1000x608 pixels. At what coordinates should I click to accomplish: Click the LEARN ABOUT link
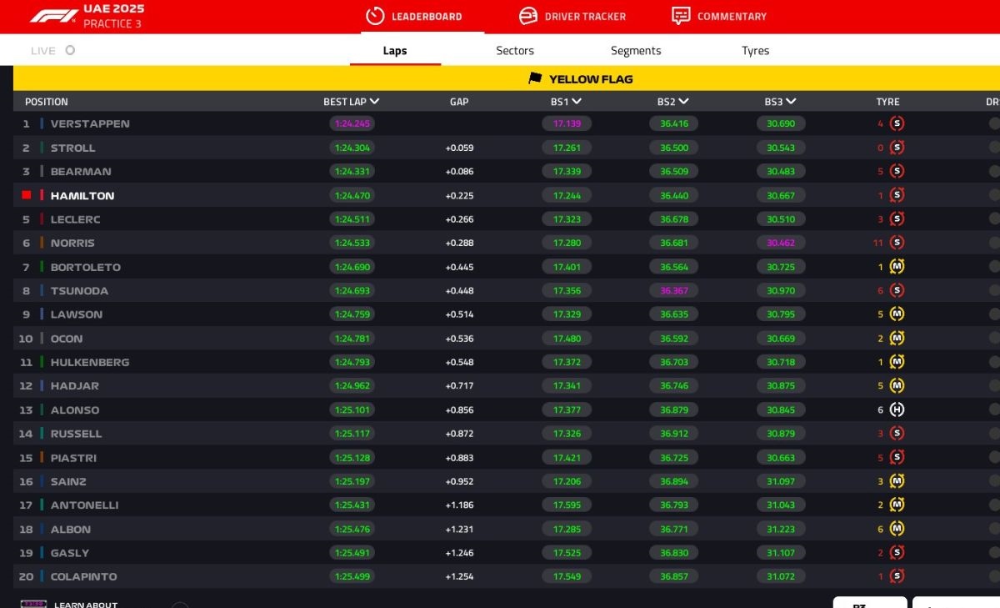tap(86, 604)
